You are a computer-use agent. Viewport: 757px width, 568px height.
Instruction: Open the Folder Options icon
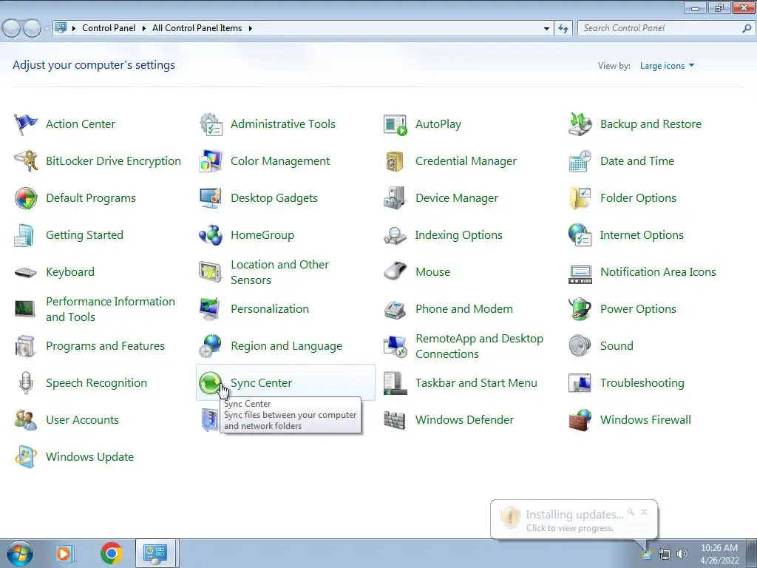[580, 198]
